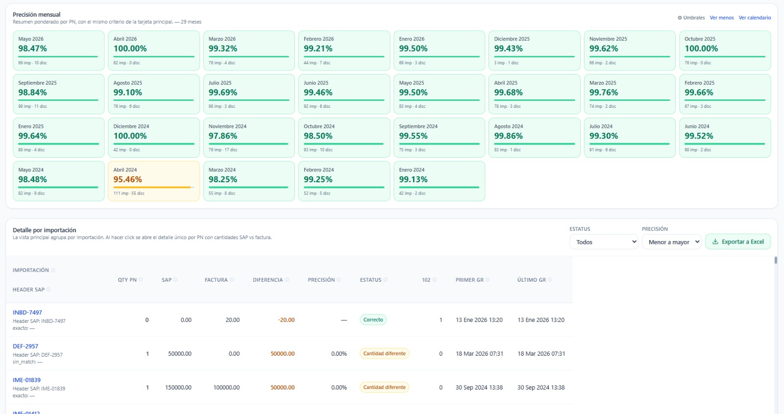Click the Exportar a Excel button
Image resolution: width=784 pixels, height=414 pixels.
(x=738, y=242)
